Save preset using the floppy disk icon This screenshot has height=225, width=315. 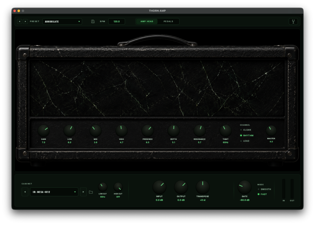pyautogui.click(x=93, y=22)
